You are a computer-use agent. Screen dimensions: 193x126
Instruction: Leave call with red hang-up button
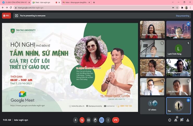[116, 120]
